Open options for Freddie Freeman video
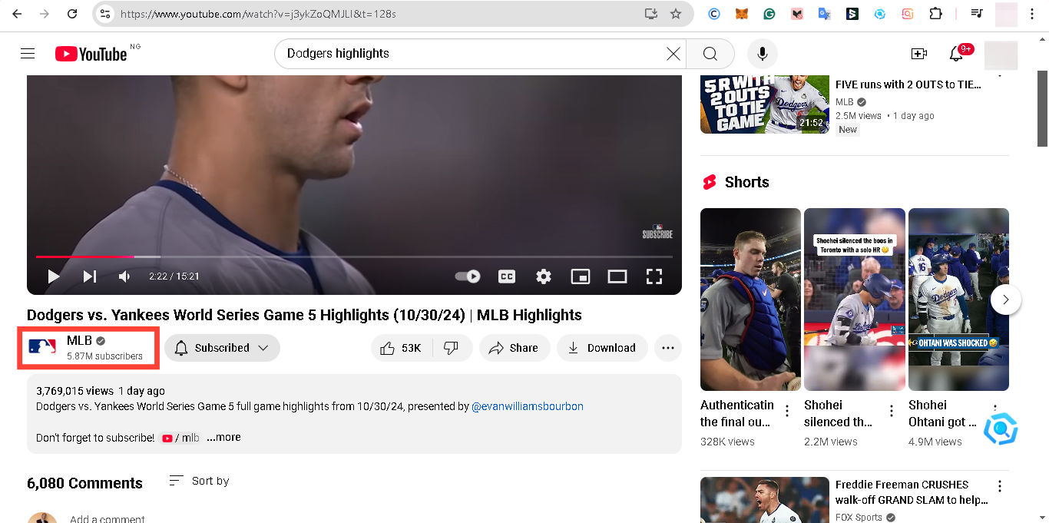 (1000, 486)
